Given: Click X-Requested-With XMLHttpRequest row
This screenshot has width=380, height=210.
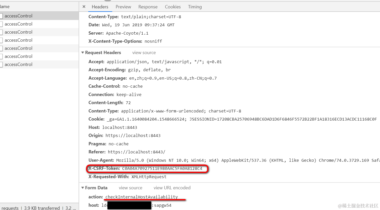Looking at the screenshot, I should 127,177.
